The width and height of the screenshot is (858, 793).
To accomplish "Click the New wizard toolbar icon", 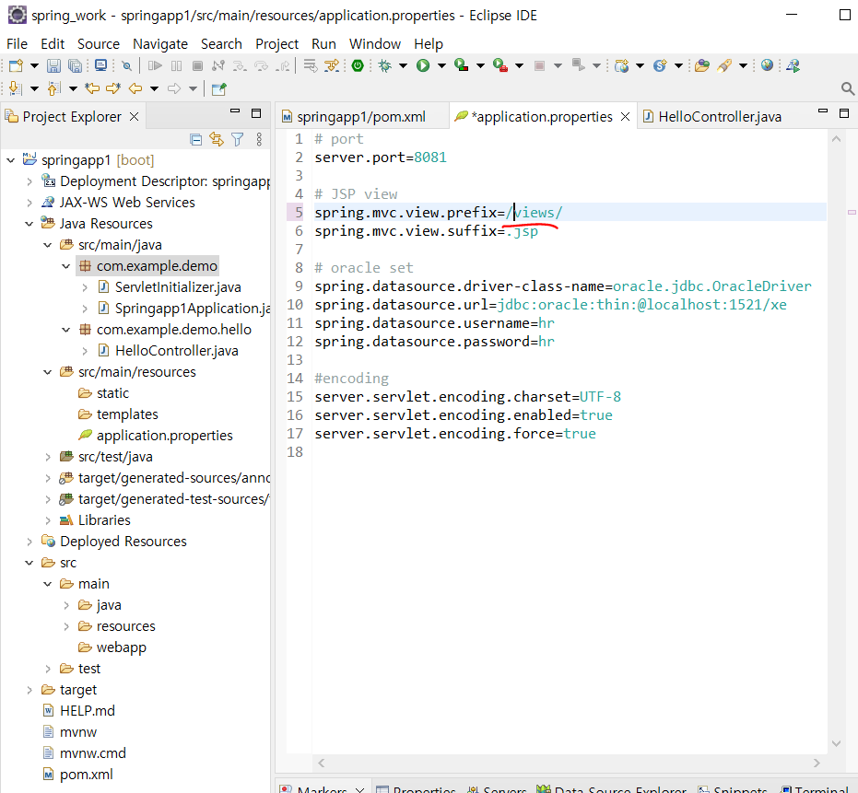I will coord(17,65).
